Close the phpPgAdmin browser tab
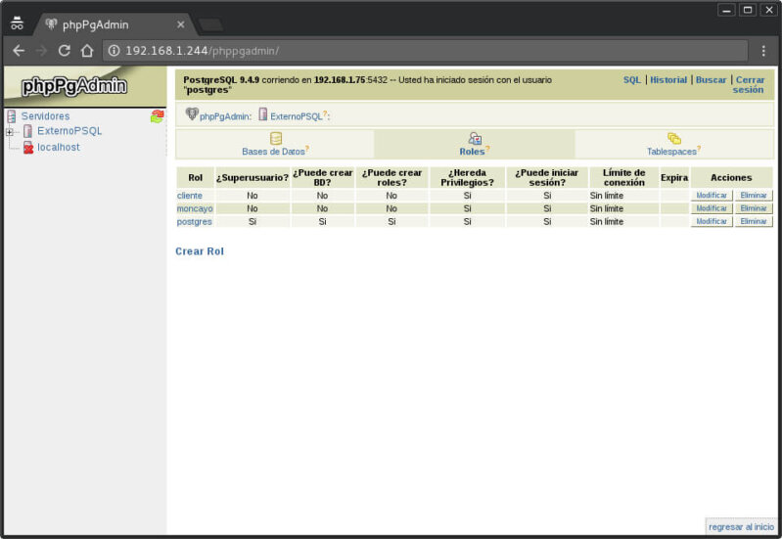Image resolution: width=782 pixels, height=539 pixels. (180, 24)
